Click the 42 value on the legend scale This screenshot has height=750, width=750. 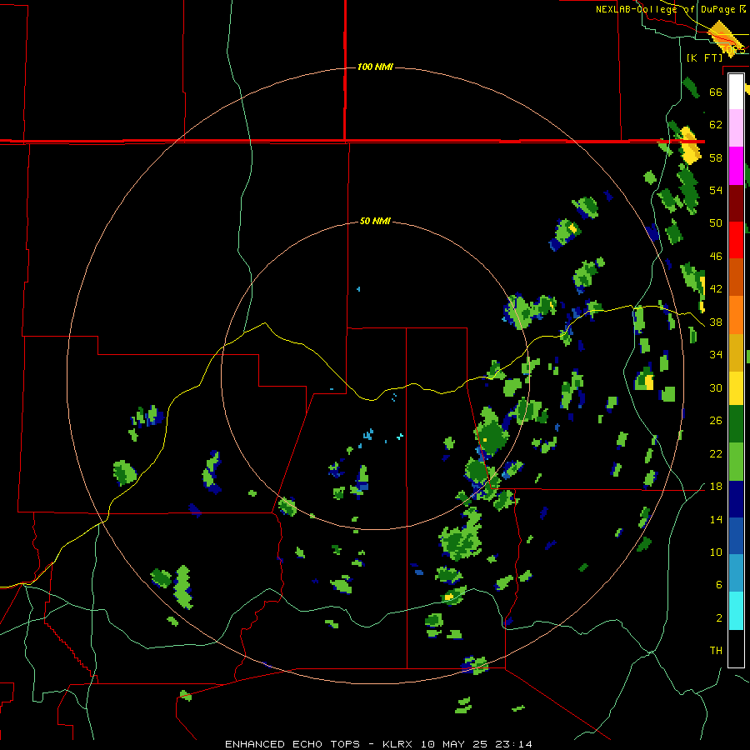(x=716, y=289)
